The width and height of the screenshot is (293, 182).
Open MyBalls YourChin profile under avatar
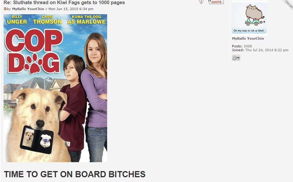(x=248, y=38)
